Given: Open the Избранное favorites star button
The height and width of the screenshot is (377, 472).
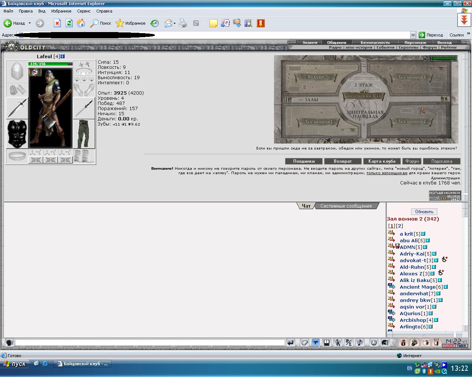Looking at the screenshot, I should point(131,23).
